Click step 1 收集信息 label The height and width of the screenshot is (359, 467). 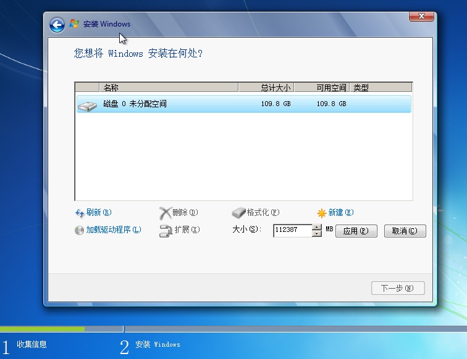click(32, 344)
